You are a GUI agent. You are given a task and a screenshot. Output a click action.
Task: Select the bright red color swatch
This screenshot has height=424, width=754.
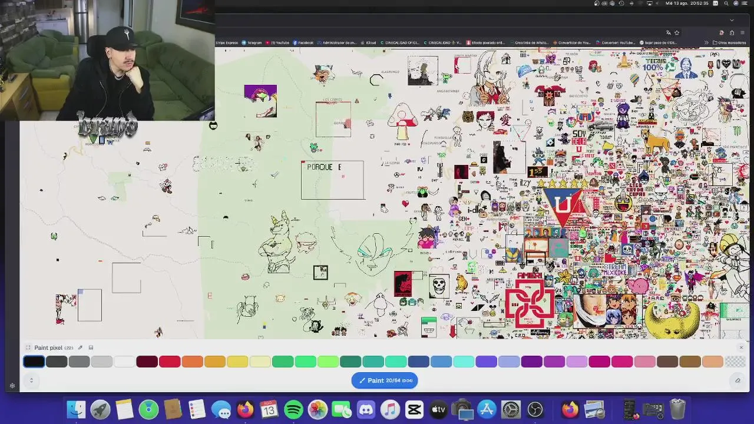[170, 362]
